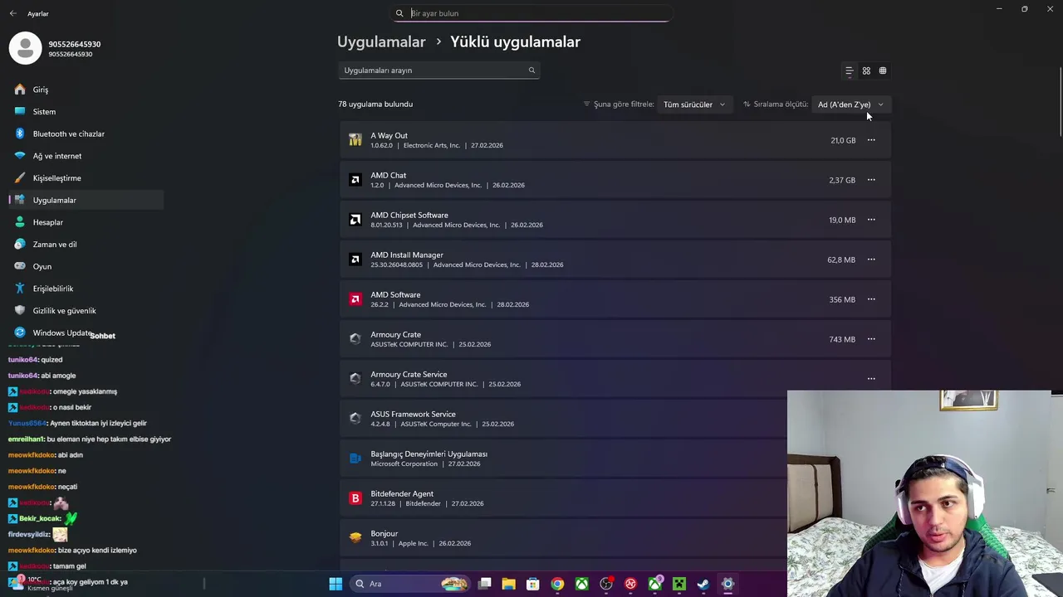Focus the 'Bir ayar bulun' search box

531,13
